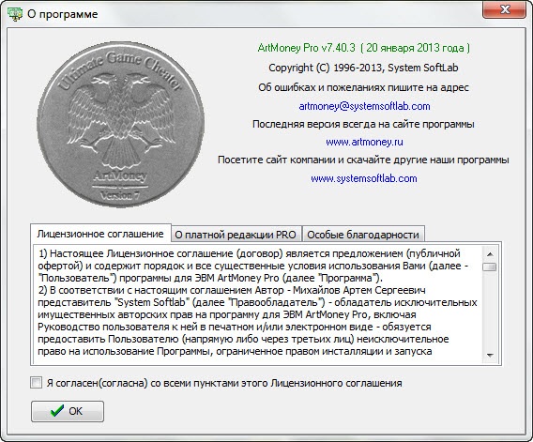533x442 pixels.
Task: Click the О программе window title
Action: [x=63, y=14]
